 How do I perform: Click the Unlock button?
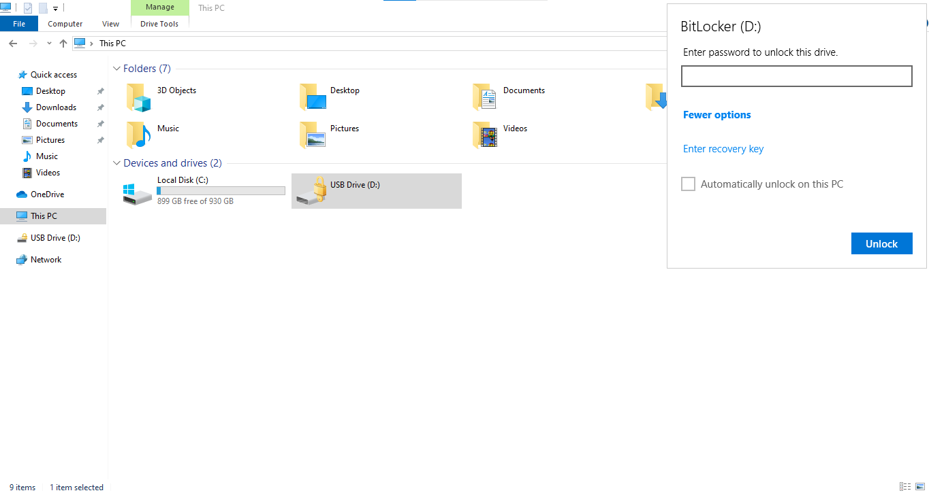click(x=882, y=243)
